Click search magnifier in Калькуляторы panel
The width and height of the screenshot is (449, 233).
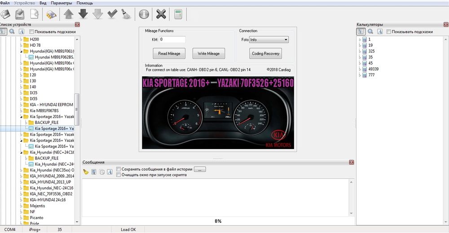[x=370, y=31]
